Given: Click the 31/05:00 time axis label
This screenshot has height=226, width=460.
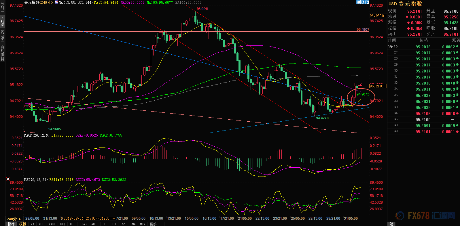Looking at the screenshot, I should [351, 219].
